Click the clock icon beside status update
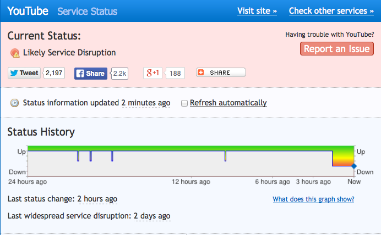The width and height of the screenshot is (381, 235). tap(14, 103)
